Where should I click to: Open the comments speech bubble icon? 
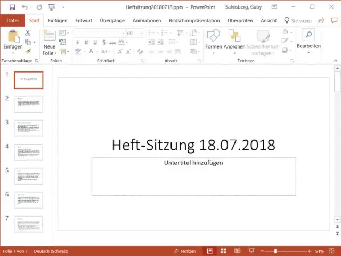[x=334, y=20]
